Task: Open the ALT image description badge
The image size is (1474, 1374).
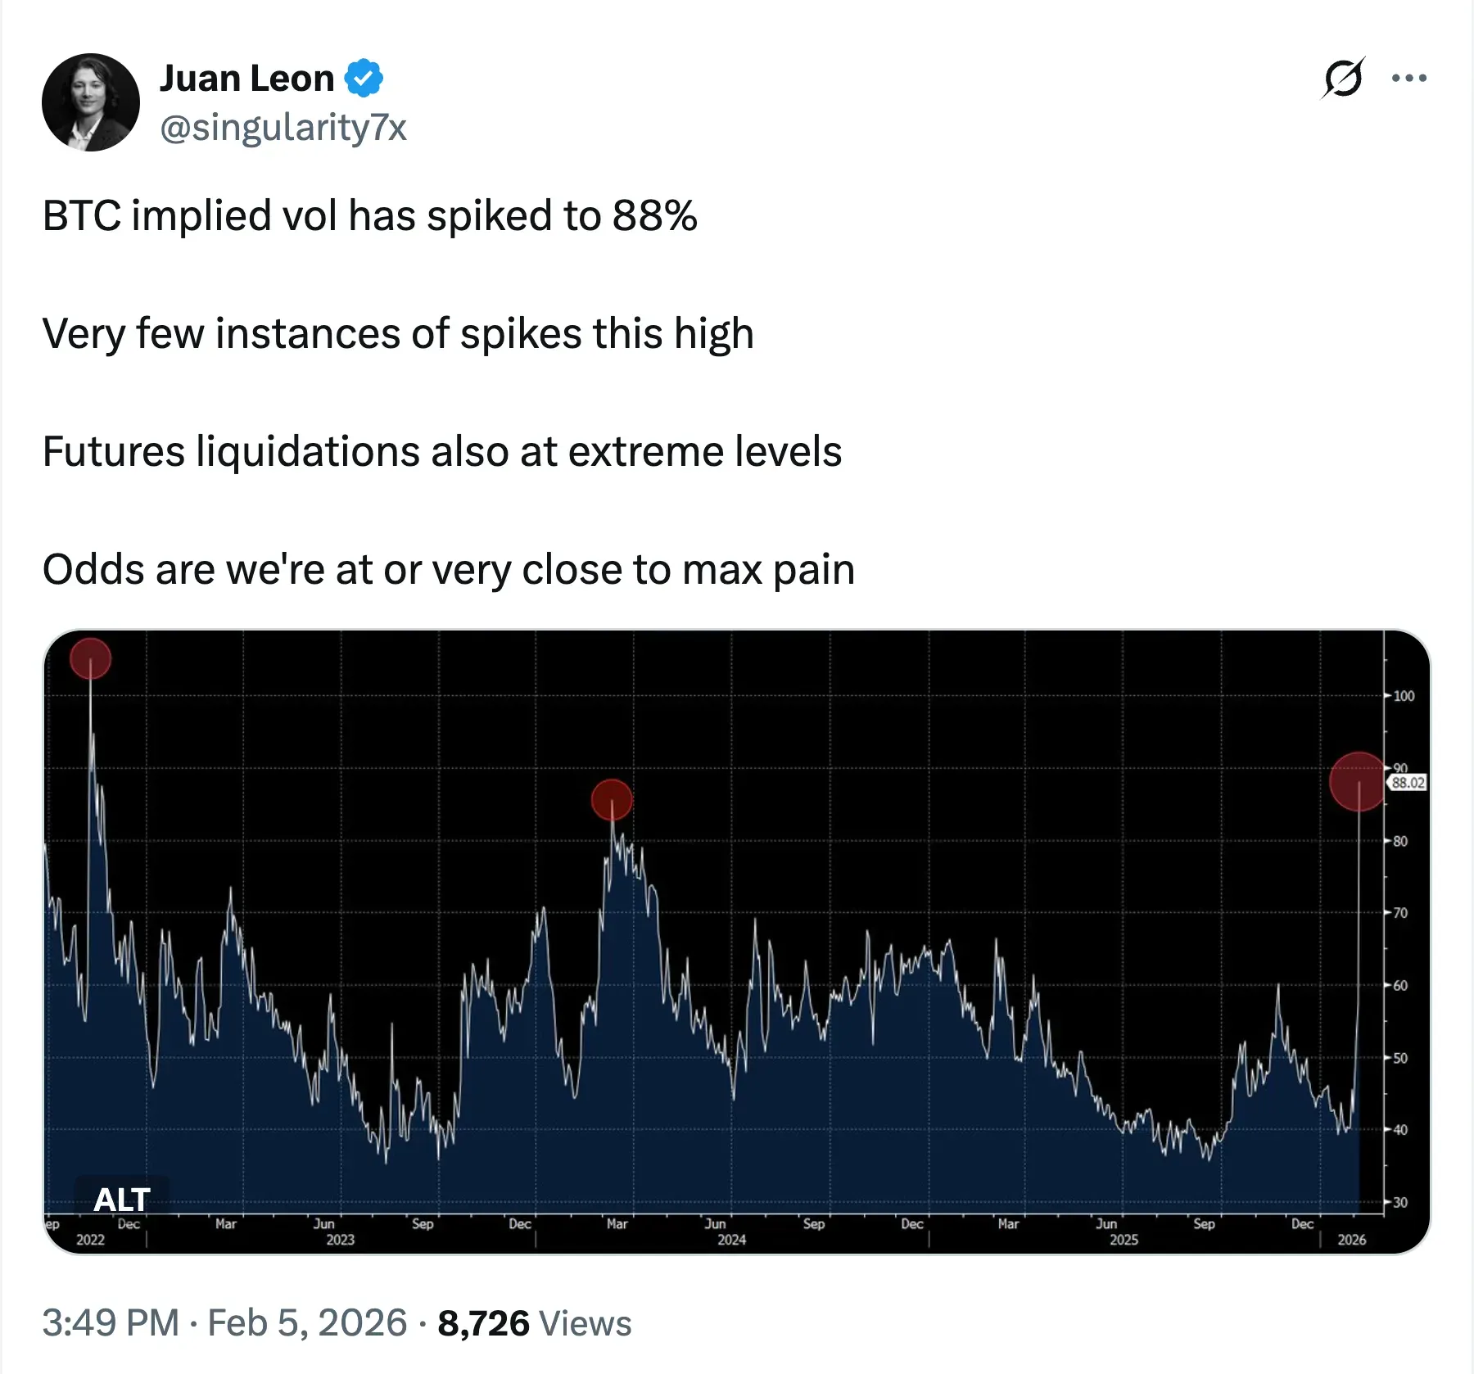Action: pos(122,1200)
